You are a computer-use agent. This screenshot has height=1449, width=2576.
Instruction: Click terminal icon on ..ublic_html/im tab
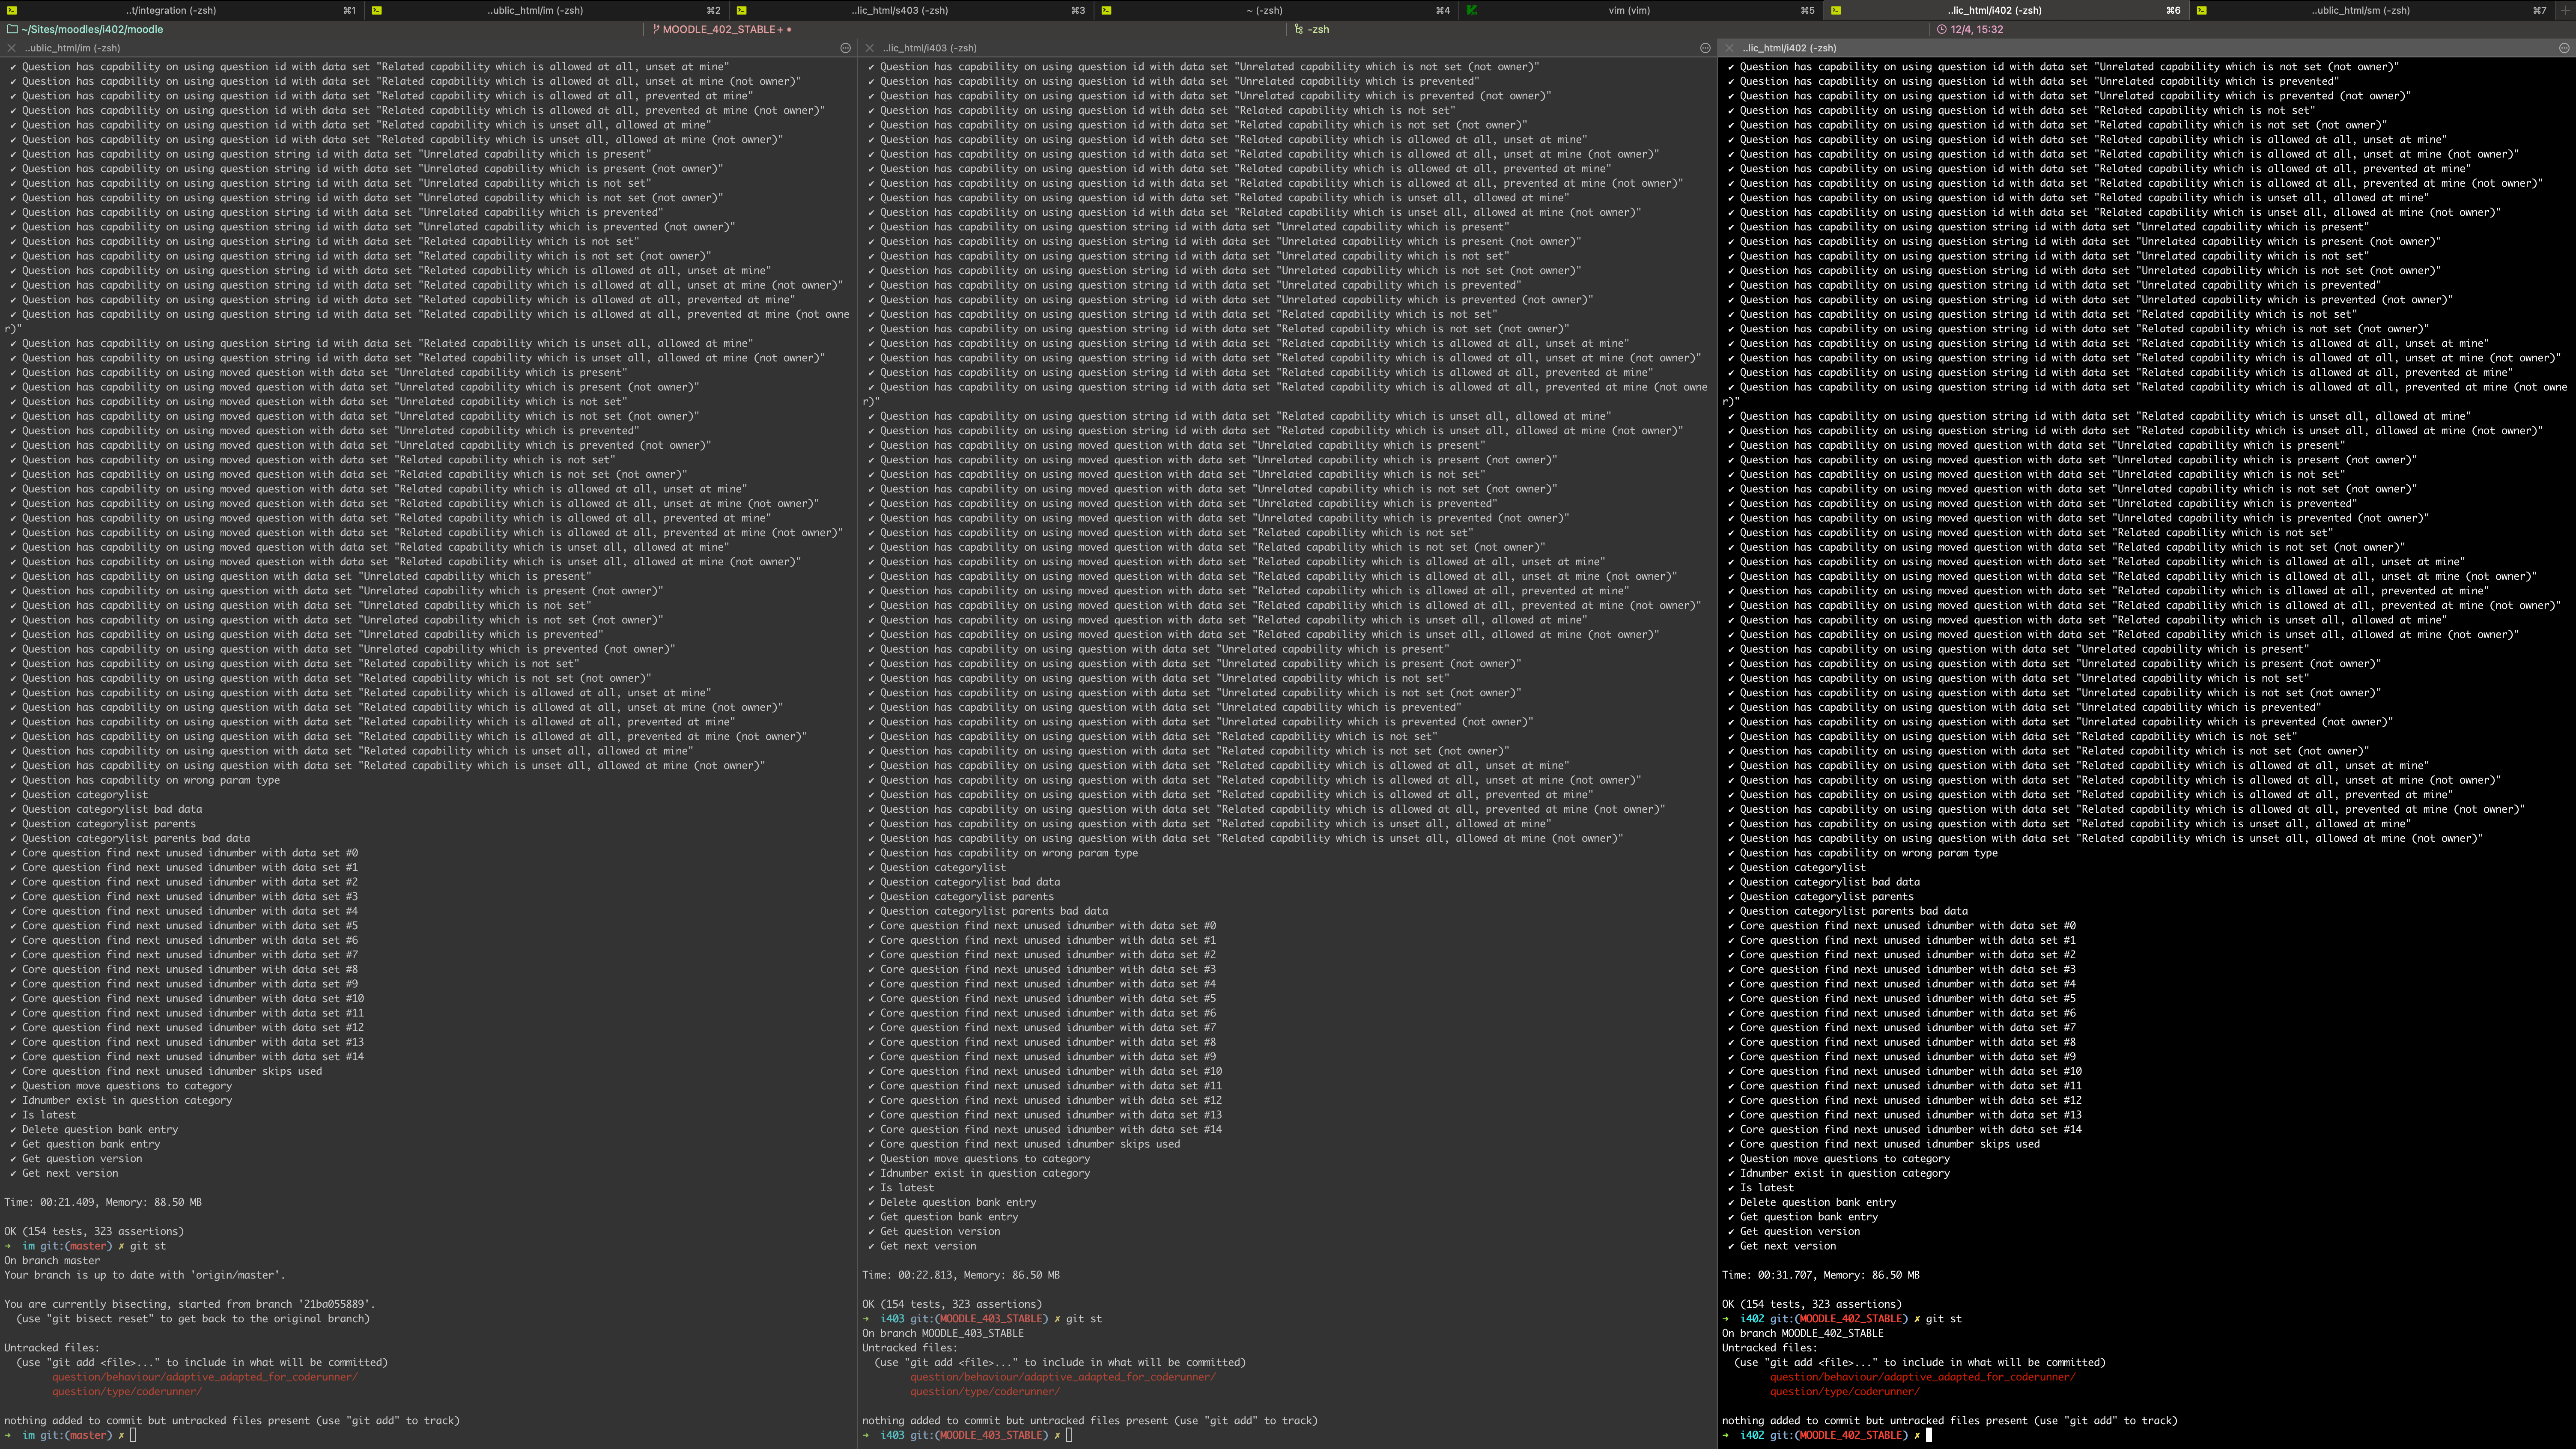point(377,10)
